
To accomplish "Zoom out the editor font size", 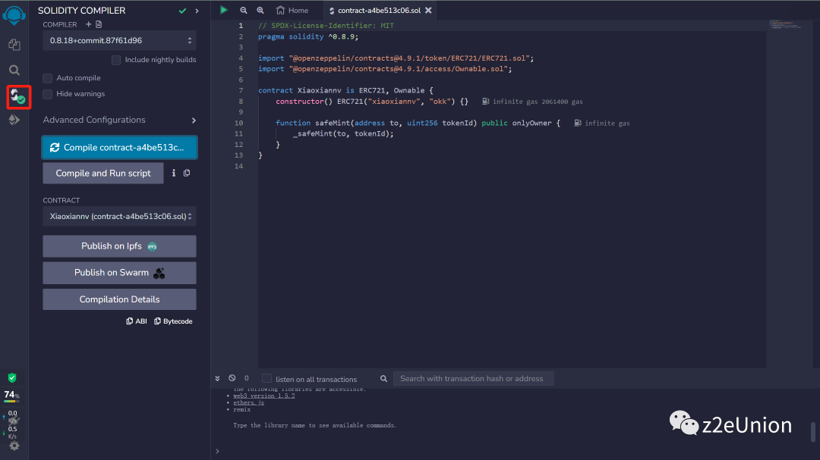I will (244, 11).
